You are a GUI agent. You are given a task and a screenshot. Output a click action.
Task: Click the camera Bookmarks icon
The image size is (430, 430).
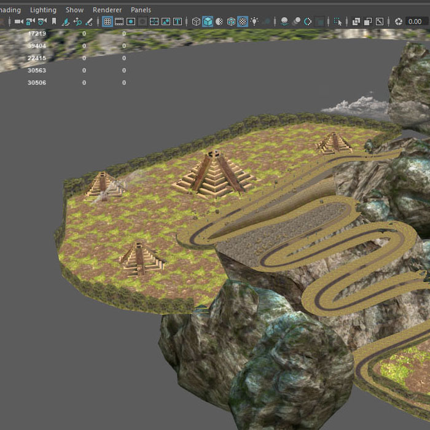[54, 21]
